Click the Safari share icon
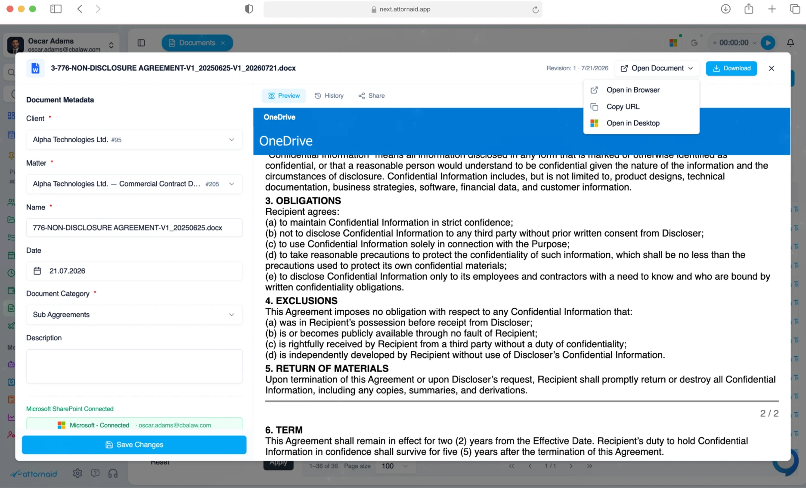806x488 pixels. click(749, 9)
